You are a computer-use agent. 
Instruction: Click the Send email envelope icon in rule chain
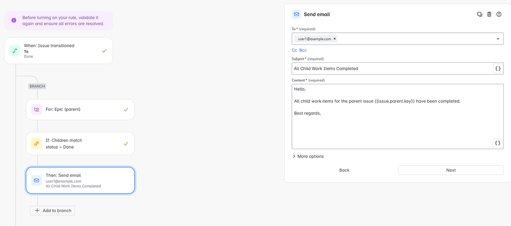[36, 180]
